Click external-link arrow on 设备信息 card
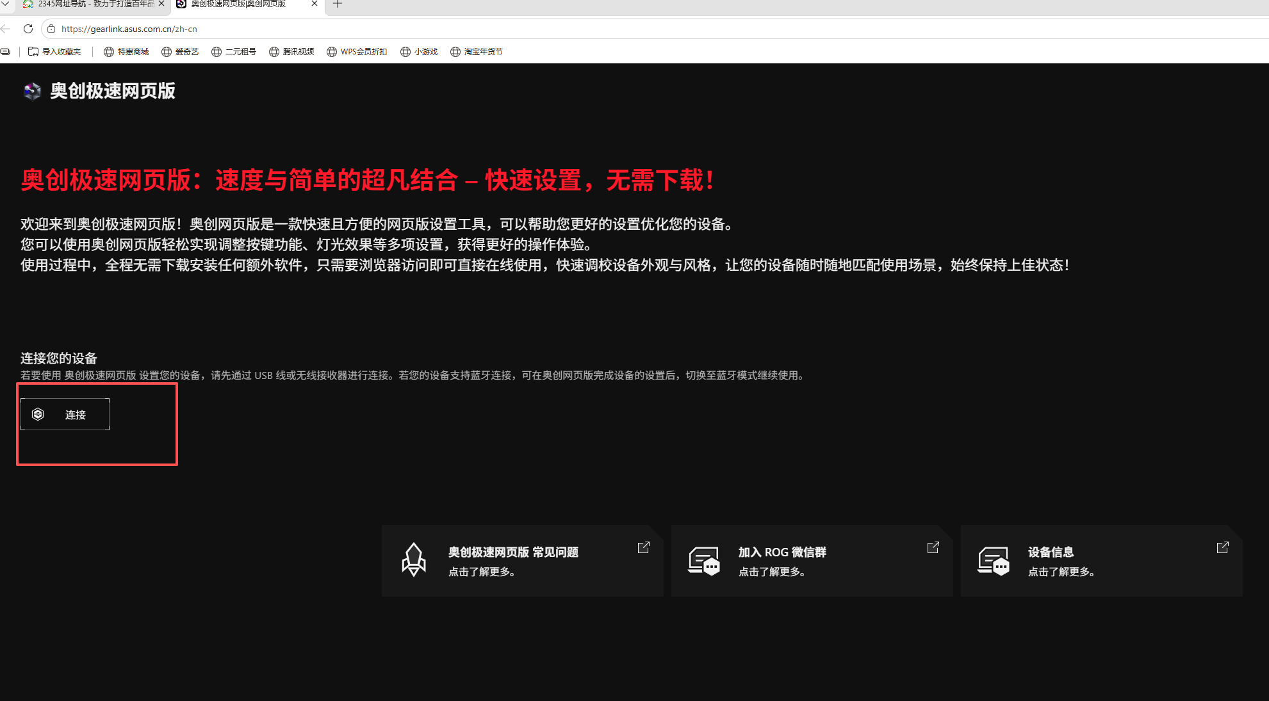 coord(1223,547)
